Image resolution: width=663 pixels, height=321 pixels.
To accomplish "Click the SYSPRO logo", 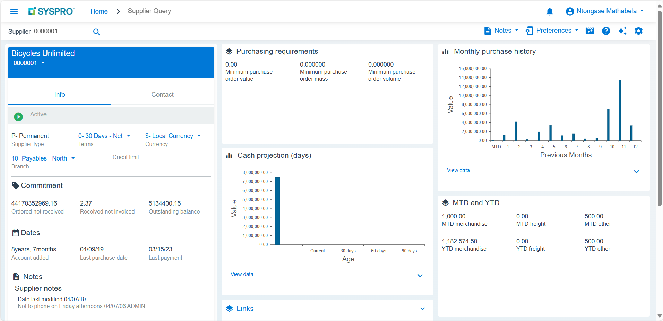I will [51, 11].
